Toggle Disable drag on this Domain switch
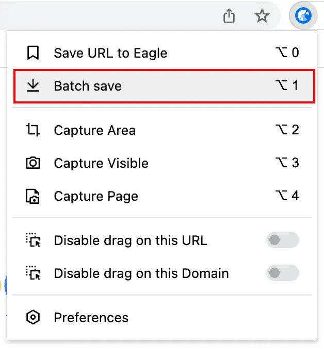 pyautogui.click(x=283, y=273)
